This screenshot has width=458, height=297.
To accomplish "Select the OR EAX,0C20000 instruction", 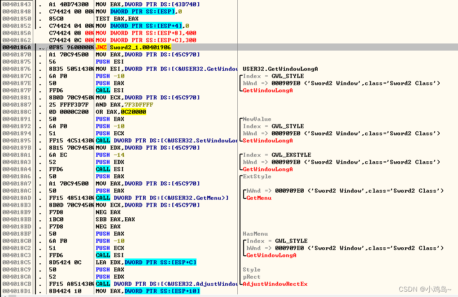I will click(x=121, y=112).
